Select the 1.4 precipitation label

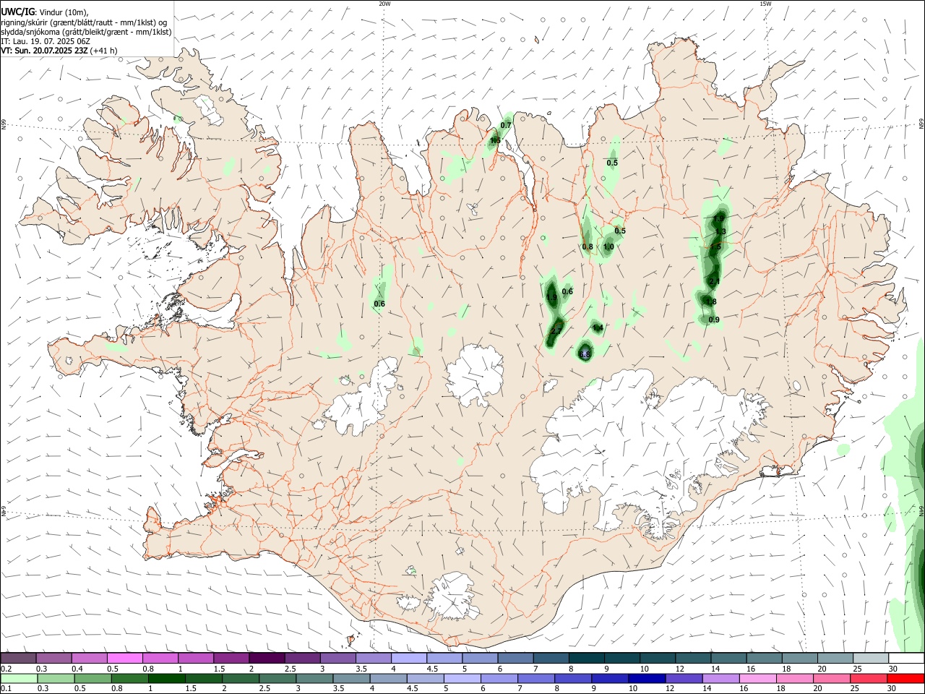[x=598, y=327]
